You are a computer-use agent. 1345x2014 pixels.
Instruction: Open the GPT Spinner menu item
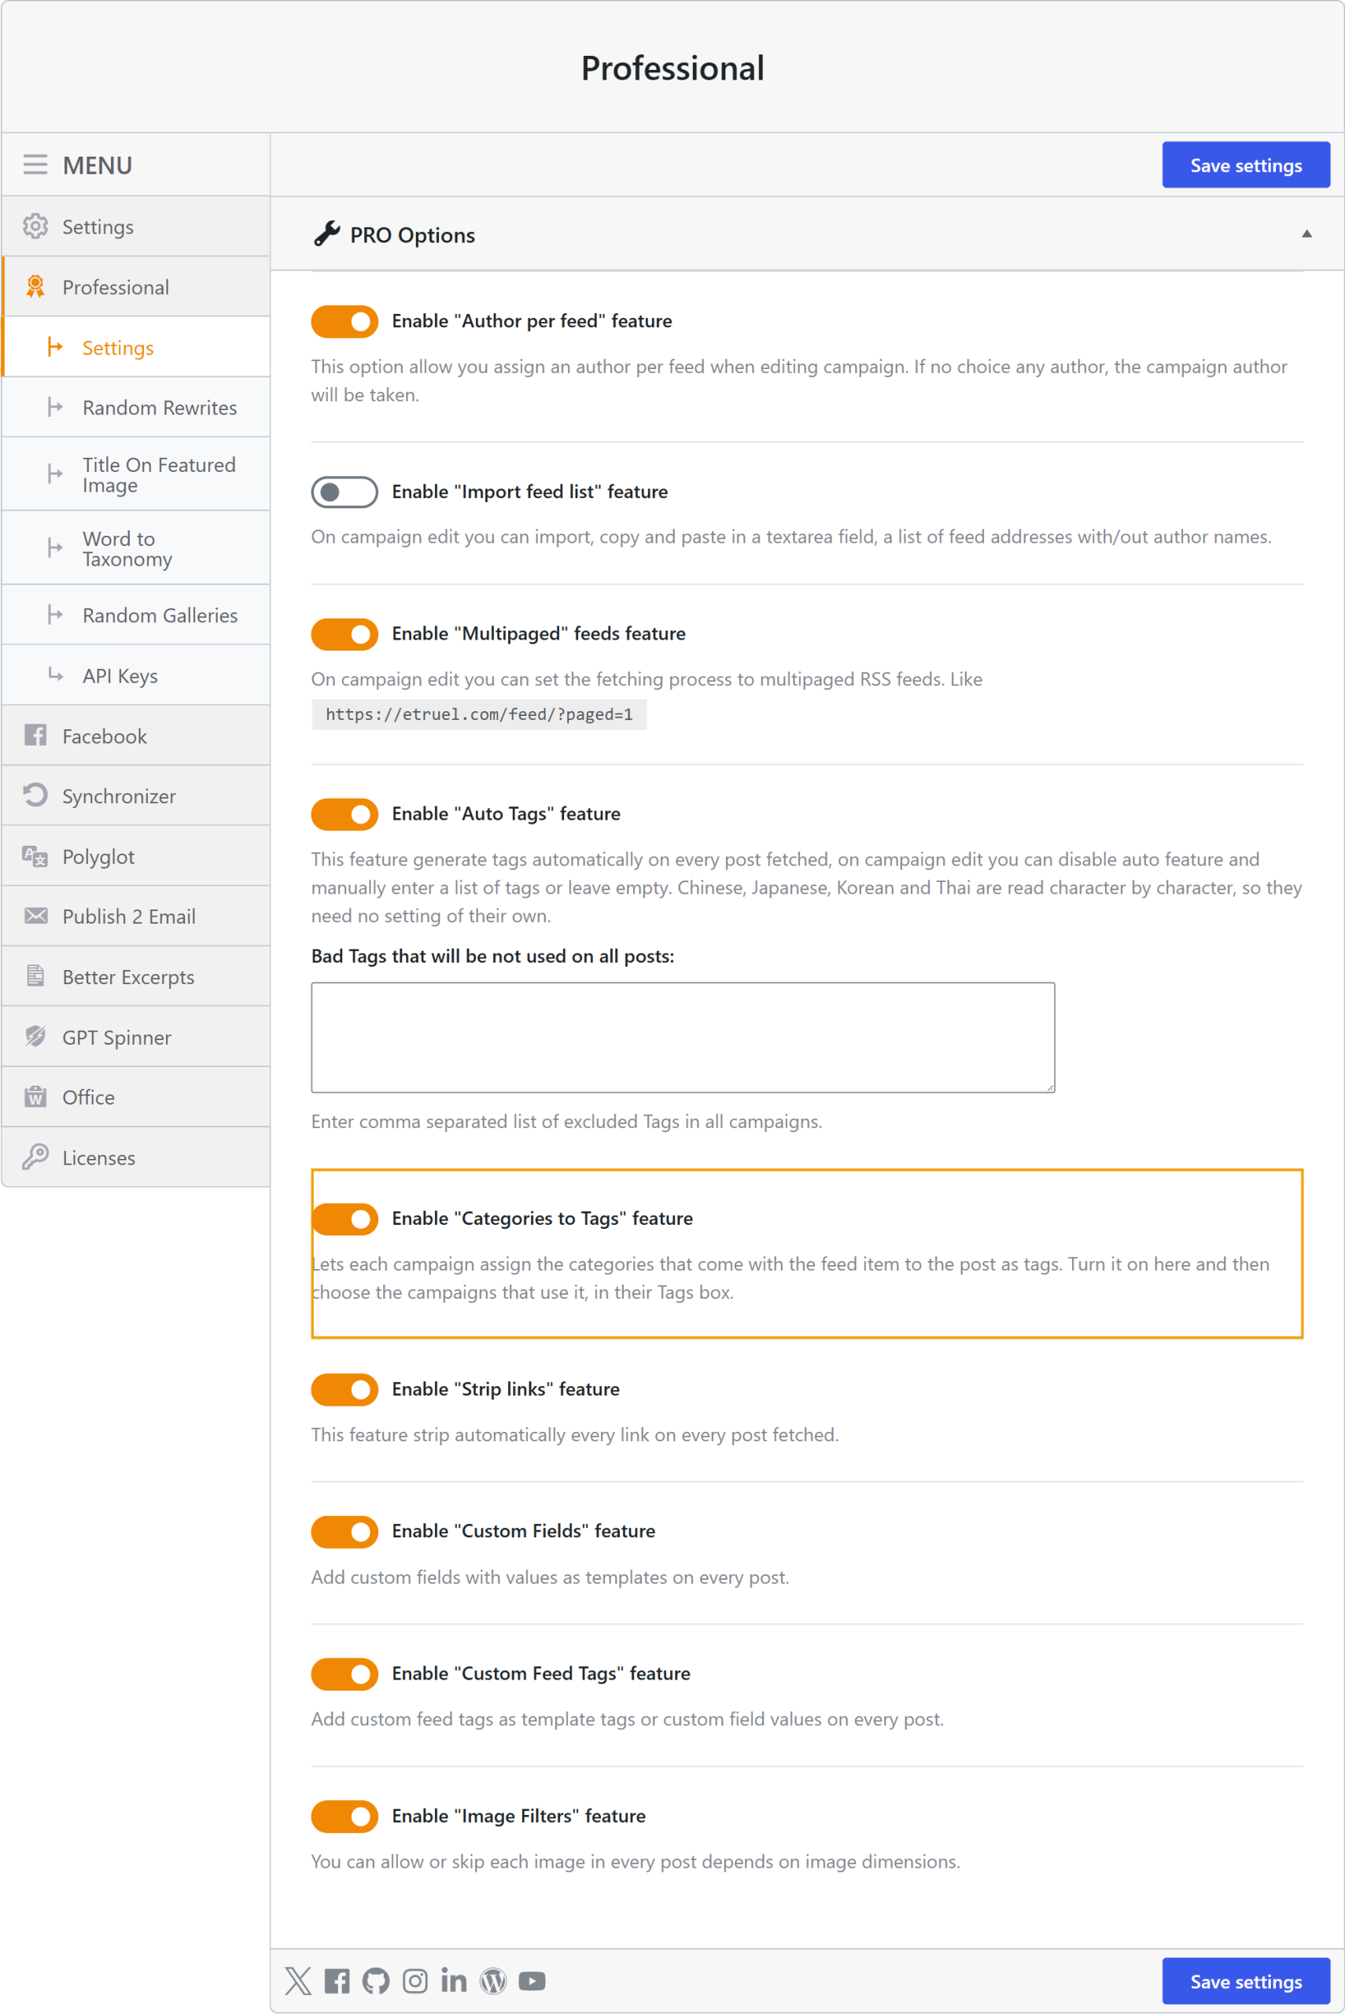pyautogui.click(x=136, y=1037)
